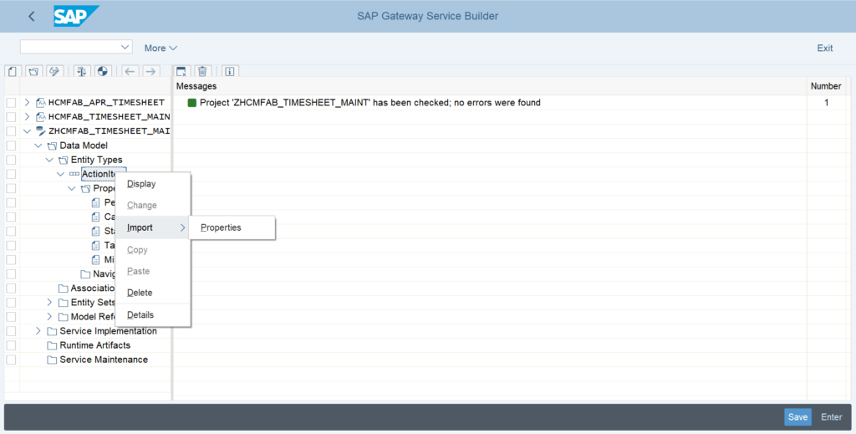
Task: Open the command field dropdown arrow
Action: [x=125, y=47]
